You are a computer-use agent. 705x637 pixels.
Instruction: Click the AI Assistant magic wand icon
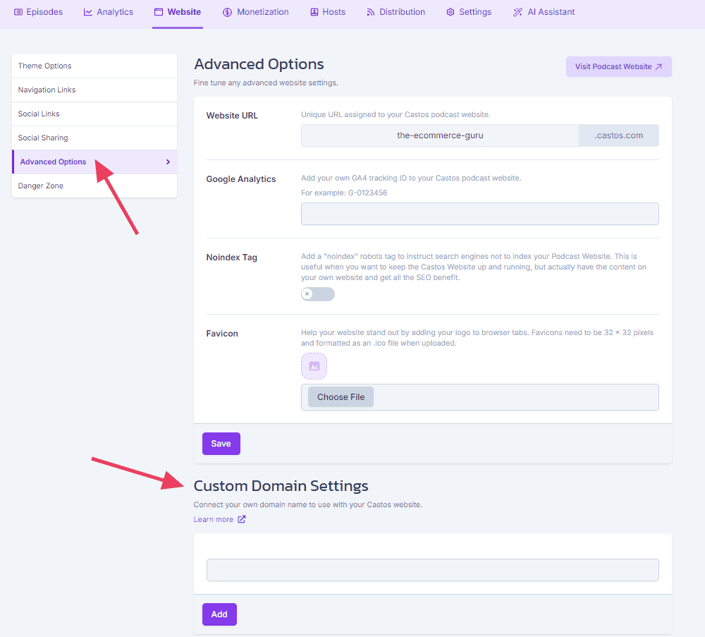[x=517, y=12]
